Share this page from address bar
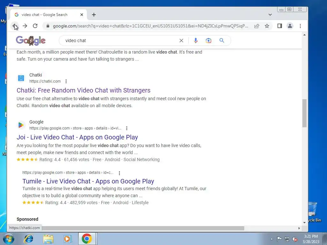The width and height of the screenshot is (327, 245). pyautogui.click(x=257, y=26)
